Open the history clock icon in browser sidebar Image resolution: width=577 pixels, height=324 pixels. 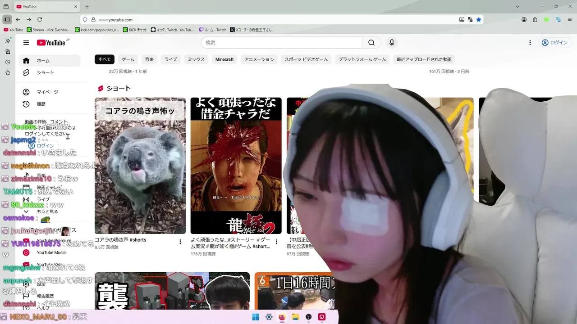coord(8,62)
